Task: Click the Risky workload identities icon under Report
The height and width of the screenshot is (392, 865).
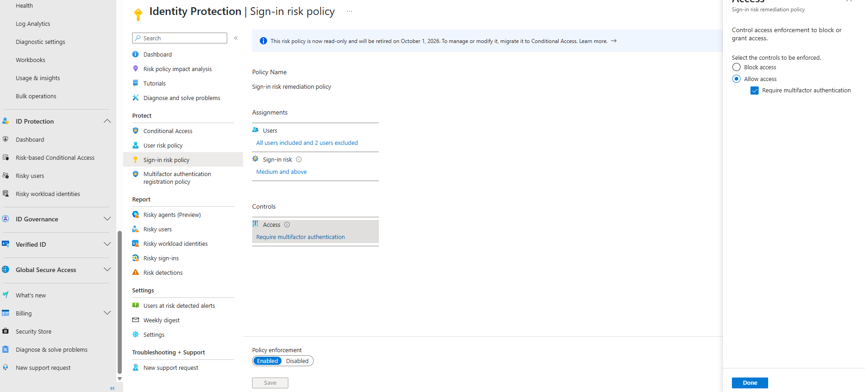Action: (x=135, y=244)
